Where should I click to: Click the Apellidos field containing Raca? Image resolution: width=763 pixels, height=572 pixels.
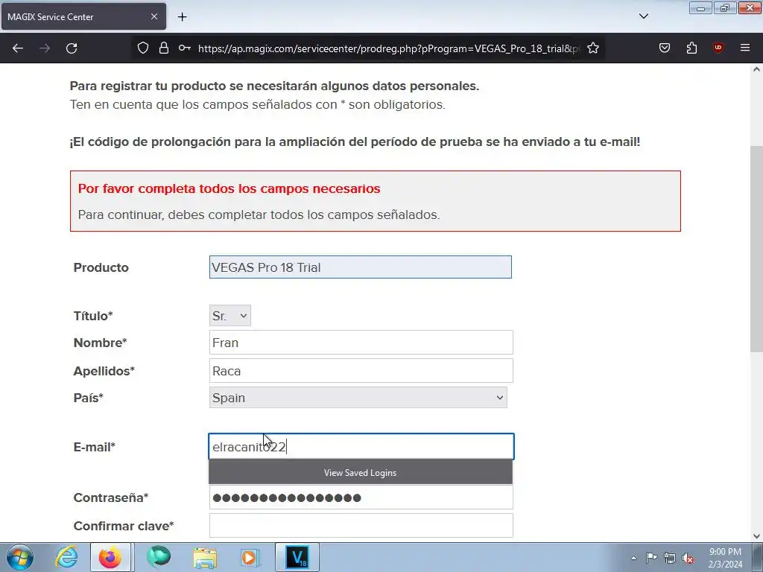tap(361, 371)
